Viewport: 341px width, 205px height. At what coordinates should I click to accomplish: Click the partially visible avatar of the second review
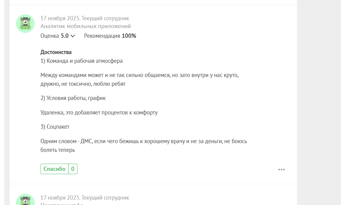click(x=25, y=200)
